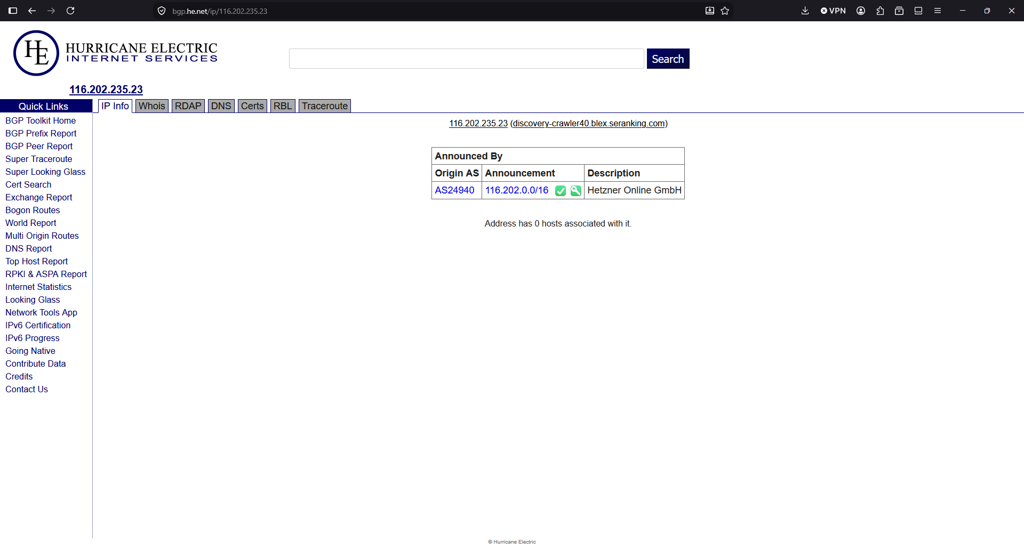Open Contribute Data
This screenshot has height=550, width=1024.
click(36, 363)
